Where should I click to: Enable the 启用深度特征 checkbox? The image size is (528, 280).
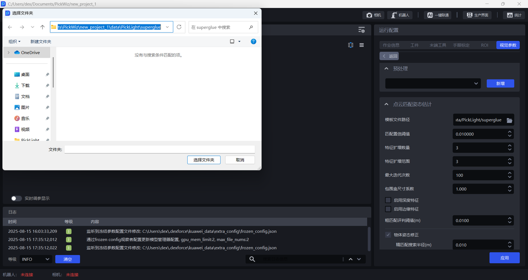pos(388,200)
